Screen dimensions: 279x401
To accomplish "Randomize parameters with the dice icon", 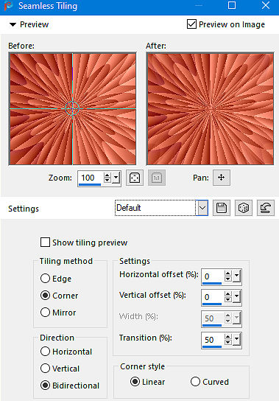I will pos(244,208).
